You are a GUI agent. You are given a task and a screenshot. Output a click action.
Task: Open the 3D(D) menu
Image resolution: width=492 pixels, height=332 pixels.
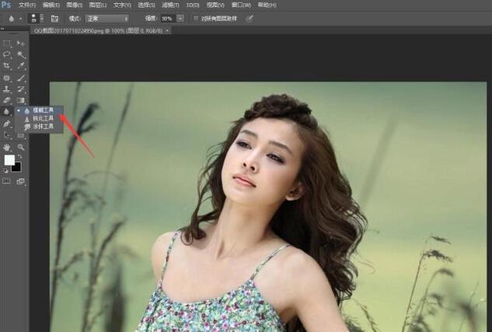193,5
